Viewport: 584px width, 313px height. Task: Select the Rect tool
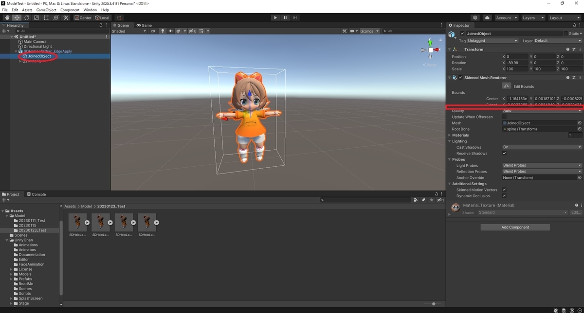[x=46, y=17]
